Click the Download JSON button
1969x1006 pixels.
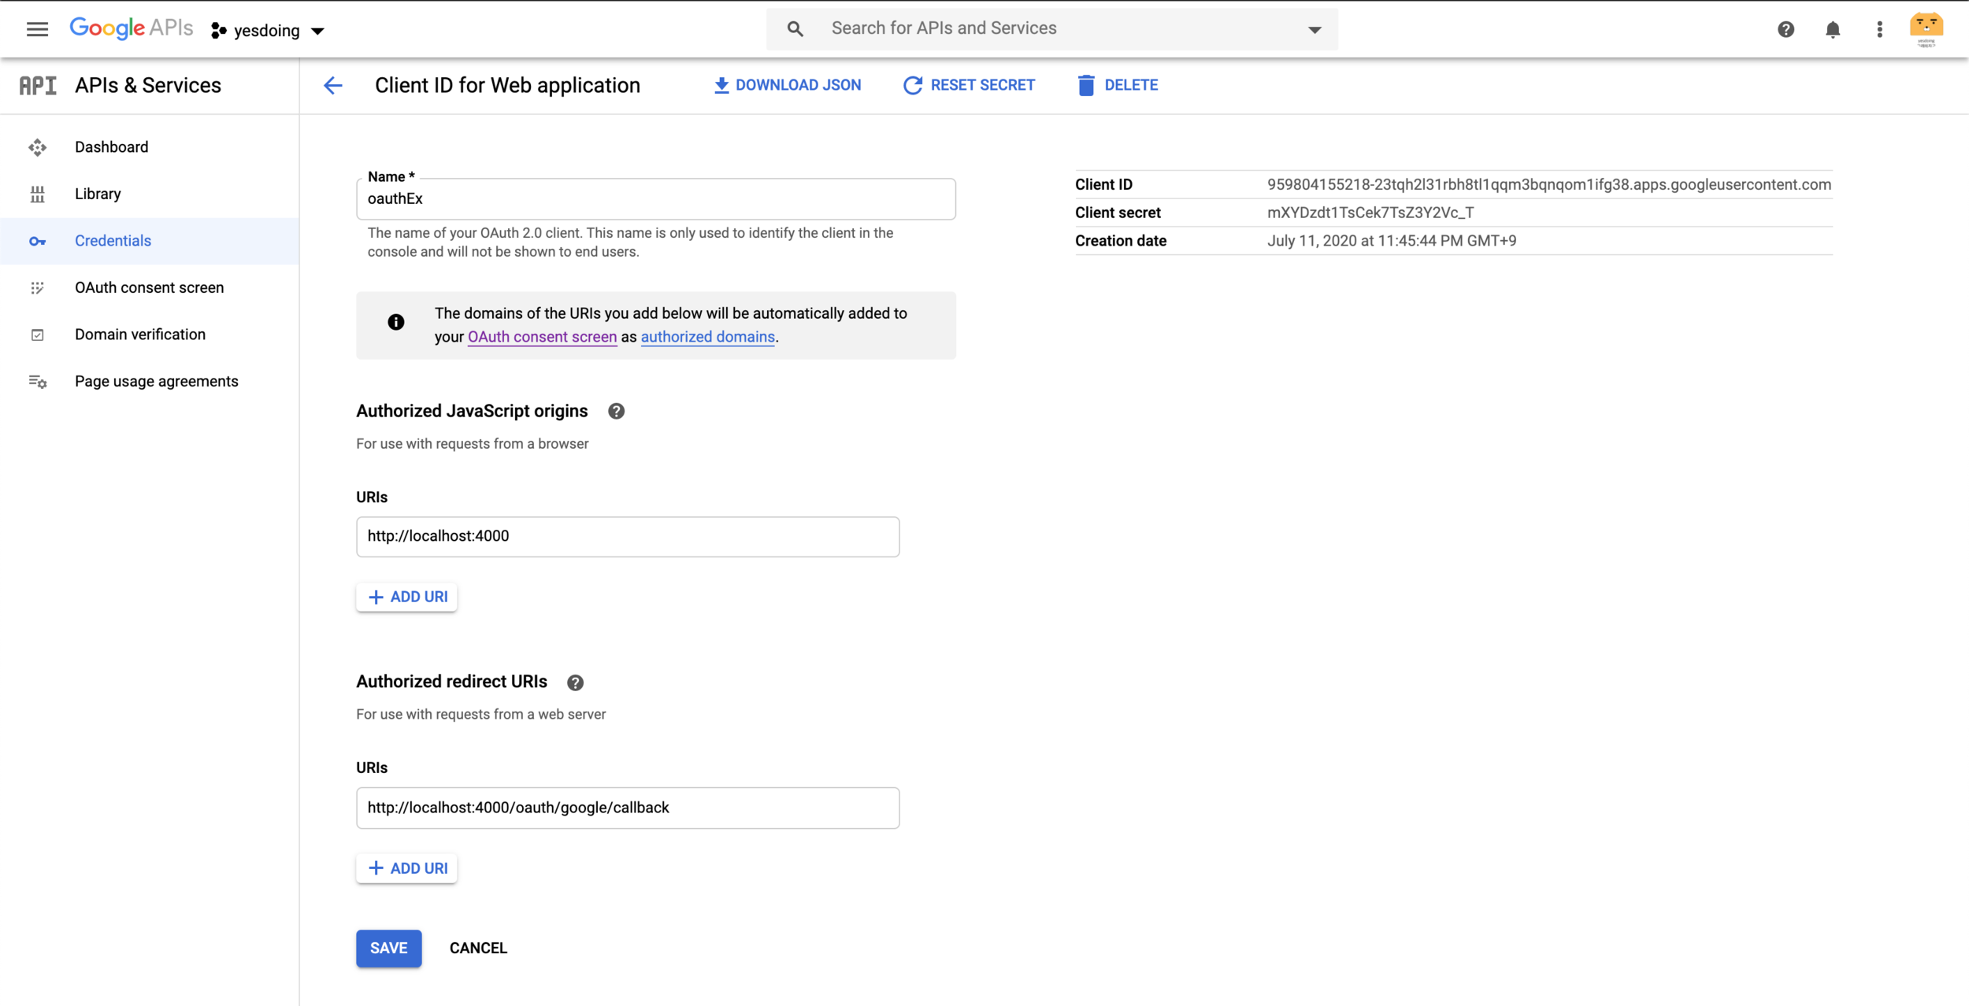787,85
